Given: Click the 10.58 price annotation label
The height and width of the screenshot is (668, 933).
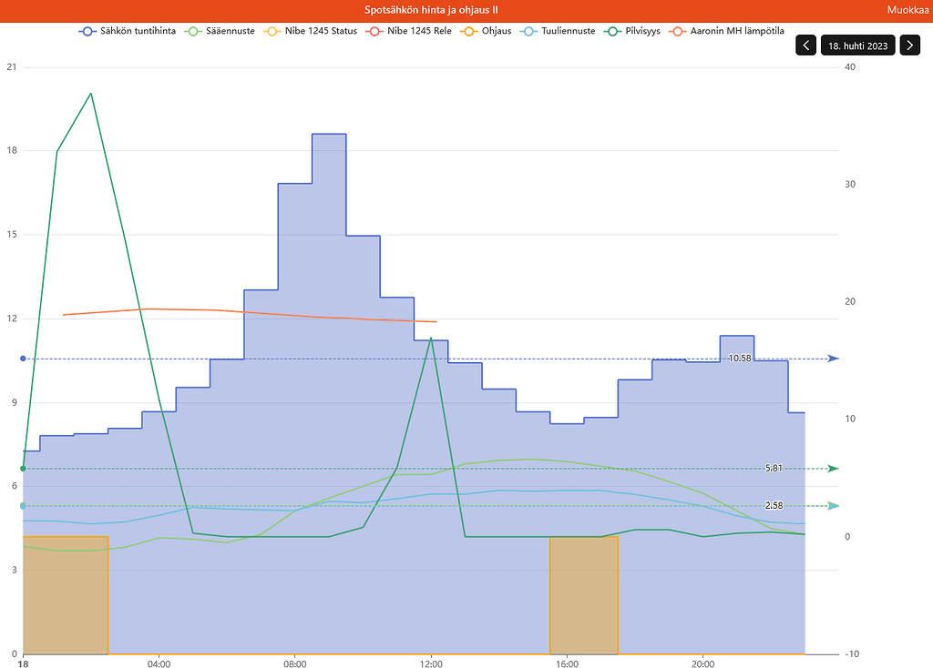Looking at the screenshot, I should pyautogui.click(x=739, y=358).
